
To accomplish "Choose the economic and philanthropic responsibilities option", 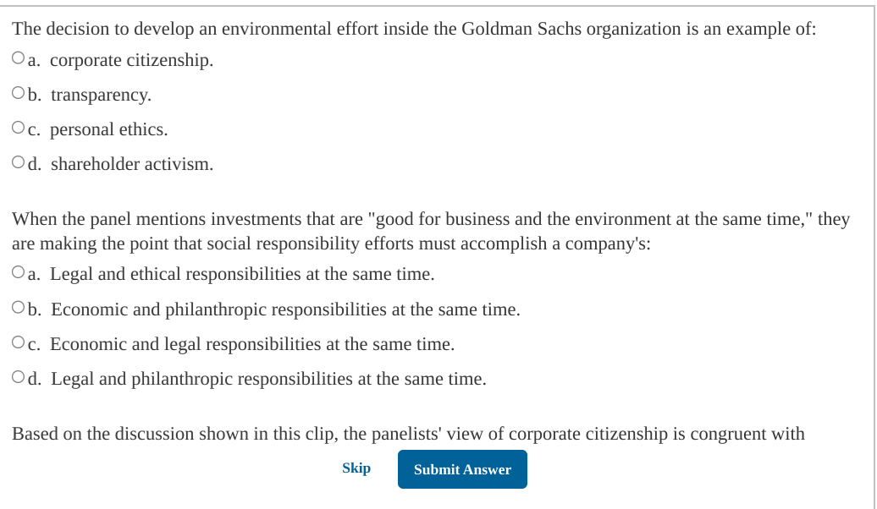I will (18, 305).
